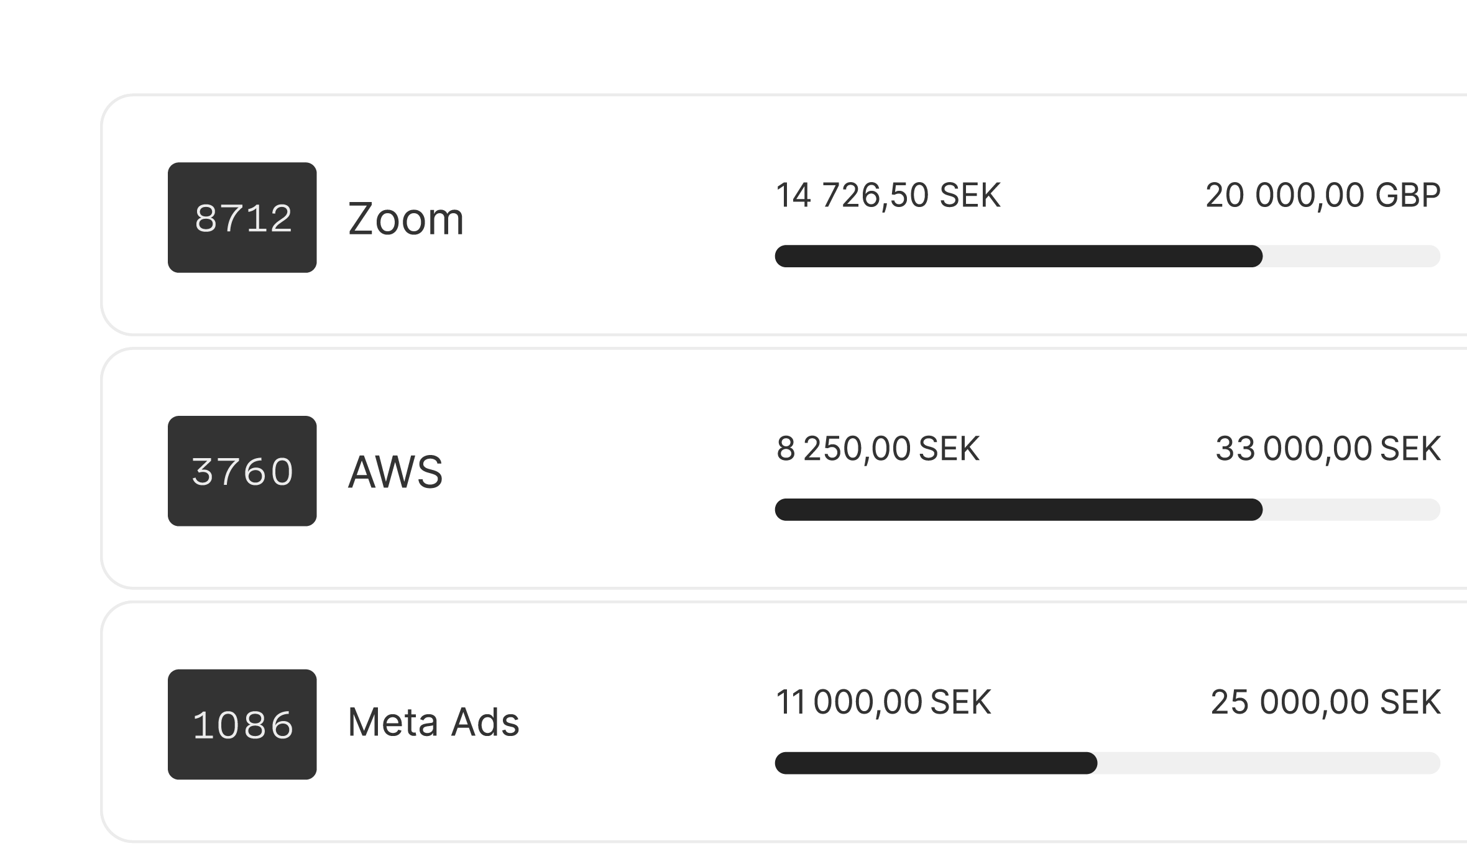Image resolution: width=1467 pixels, height=846 pixels.
Task: Select the AWS budget name
Action: click(395, 472)
